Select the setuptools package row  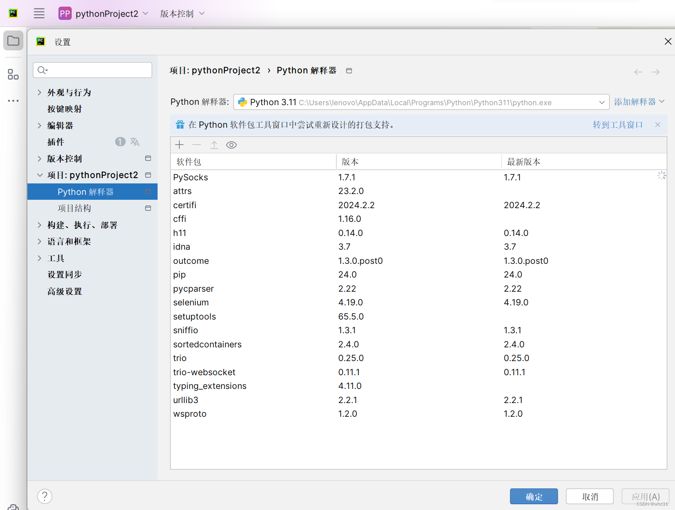tap(418, 316)
